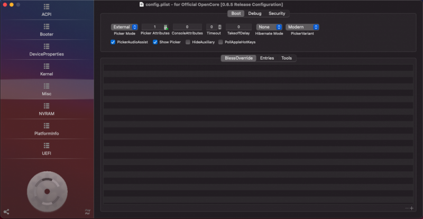Screen dimensions: 423x219
Task: Open the NVRAM section in the sidebar
Action: [47, 109]
